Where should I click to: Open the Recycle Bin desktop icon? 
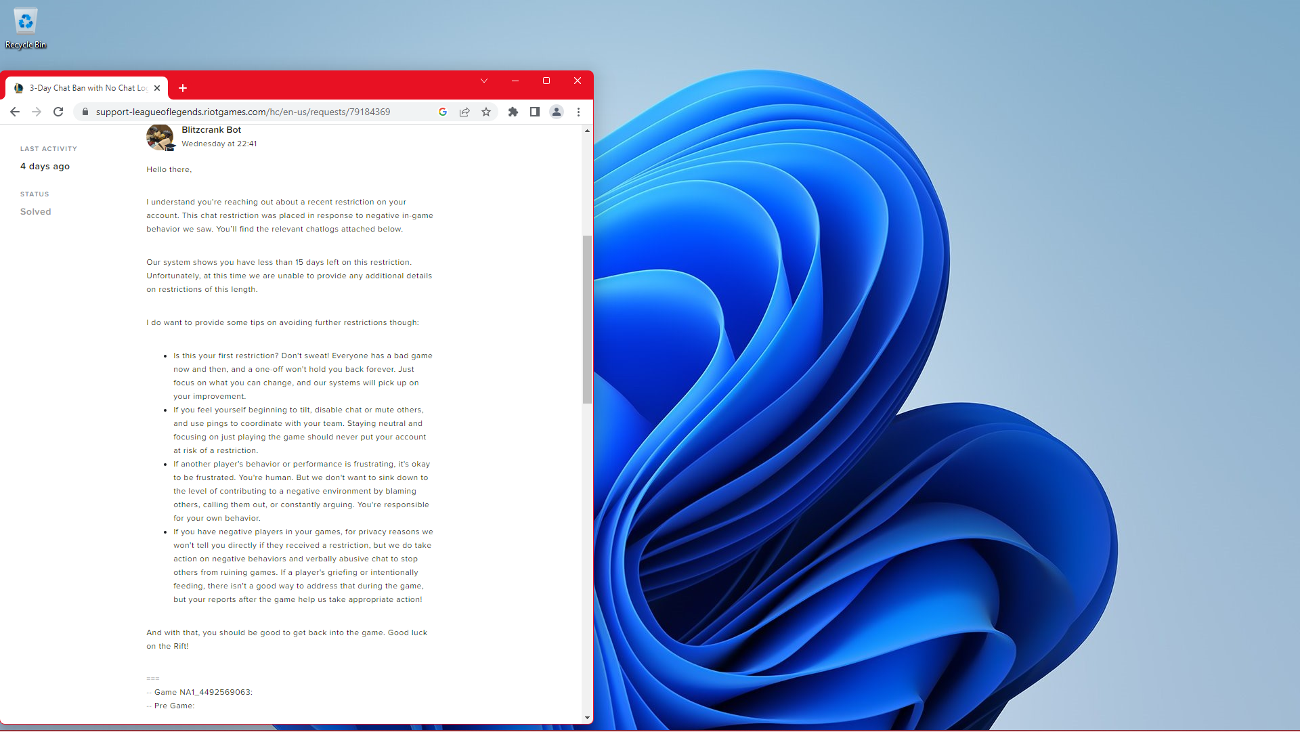point(26,28)
